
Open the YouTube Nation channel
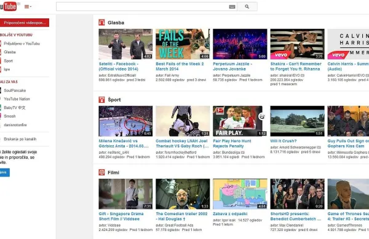pyautogui.click(x=17, y=99)
